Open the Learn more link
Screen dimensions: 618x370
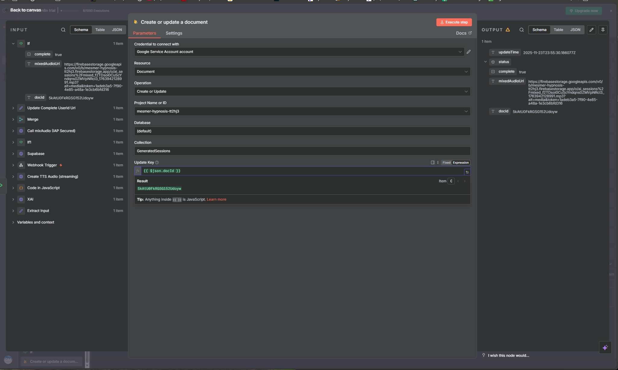pyautogui.click(x=216, y=199)
